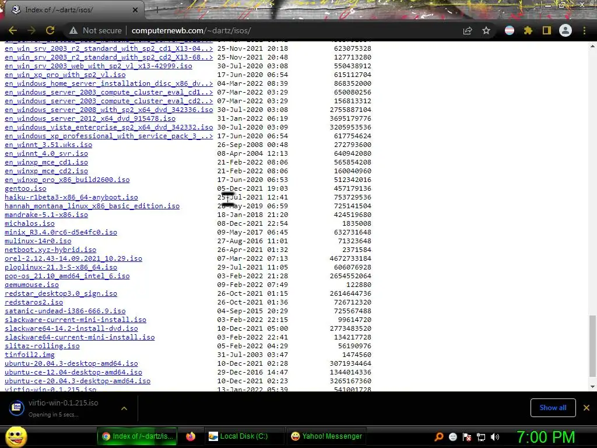Click the network tray icon

481,437
